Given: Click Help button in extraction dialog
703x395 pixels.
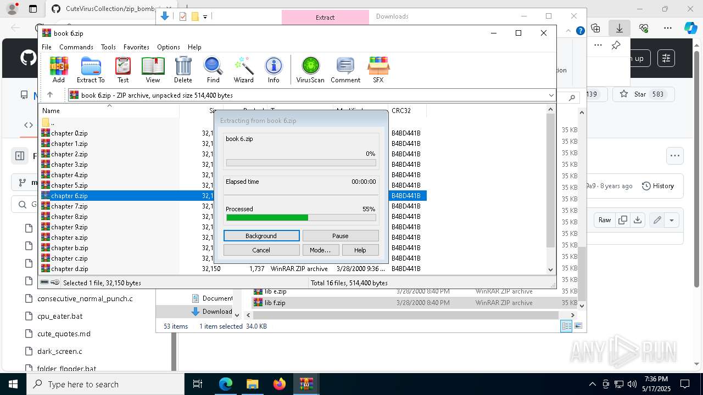Looking at the screenshot, I should pos(360,250).
